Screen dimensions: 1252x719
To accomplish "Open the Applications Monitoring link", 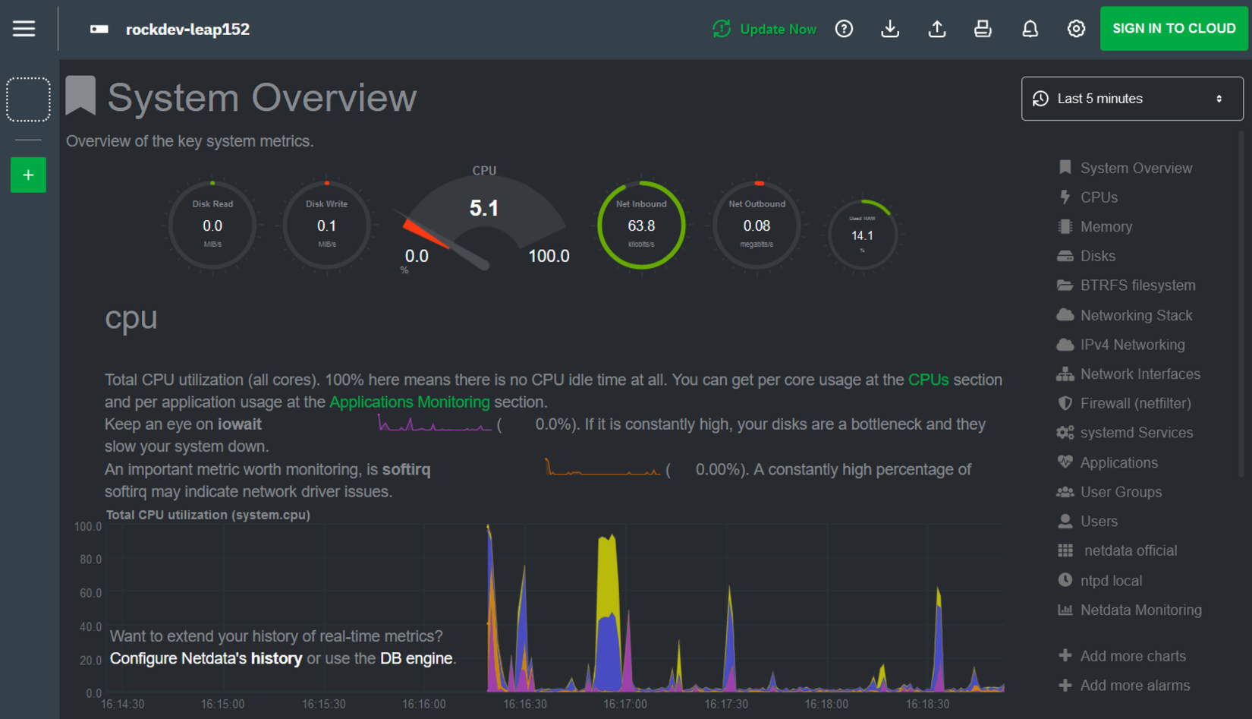I will (409, 402).
